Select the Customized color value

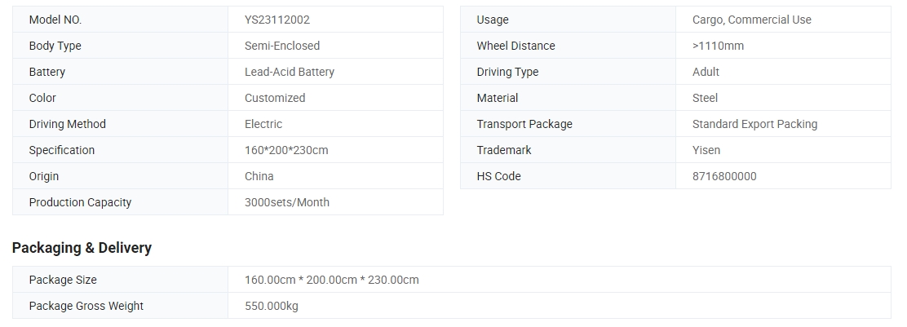click(x=275, y=98)
